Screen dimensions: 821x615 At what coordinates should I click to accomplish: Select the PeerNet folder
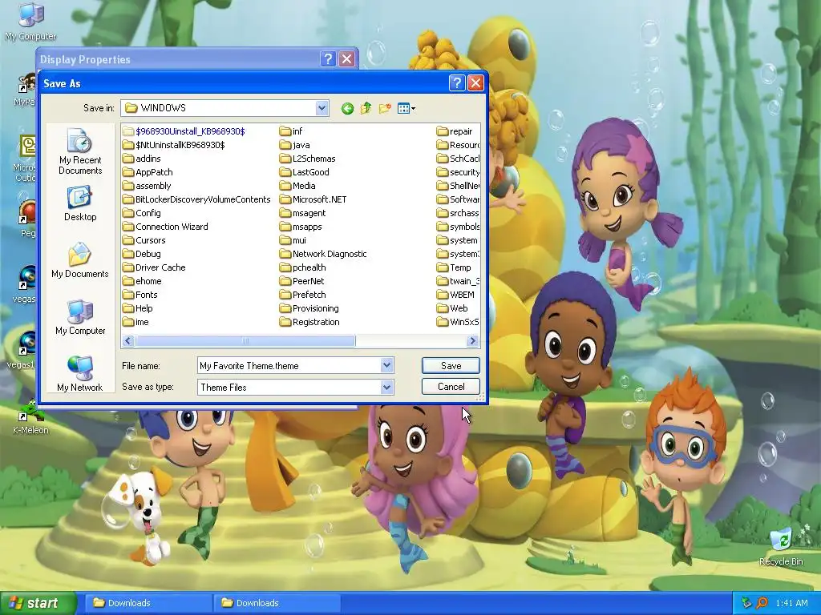pos(302,281)
